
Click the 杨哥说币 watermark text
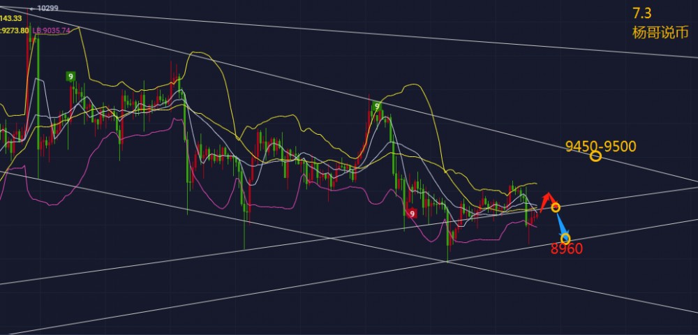[x=660, y=32]
